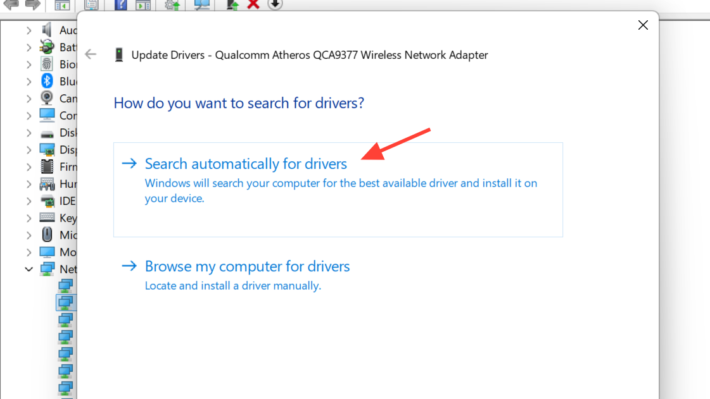
Task: Select the Keyboards category icon
Action: (47, 218)
